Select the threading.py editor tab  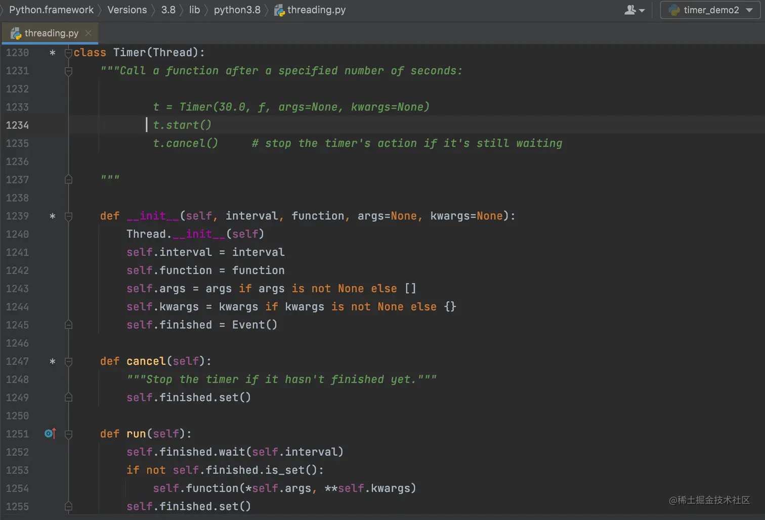51,33
